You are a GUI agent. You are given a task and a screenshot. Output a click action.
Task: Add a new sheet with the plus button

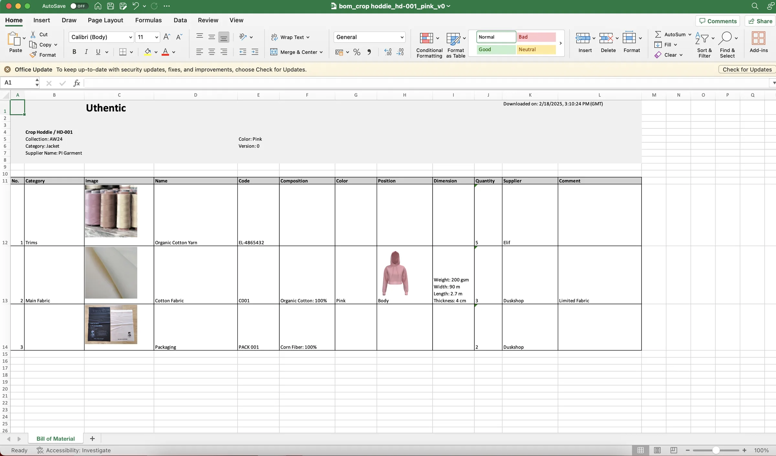pos(92,439)
